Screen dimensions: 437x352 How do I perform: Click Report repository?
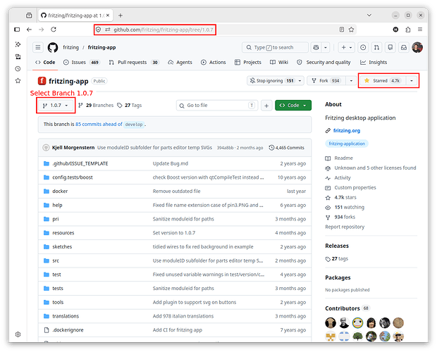pyautogui.click(x=345, y=227)
